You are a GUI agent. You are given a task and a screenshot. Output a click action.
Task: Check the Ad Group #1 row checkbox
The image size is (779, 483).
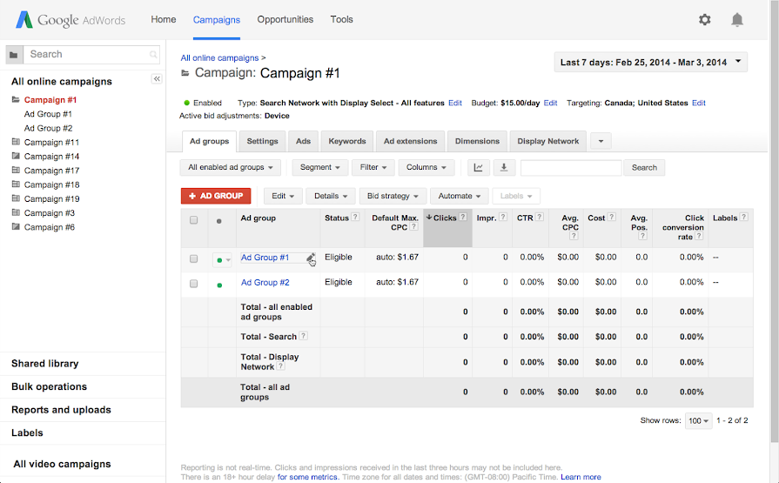point(193,258)
